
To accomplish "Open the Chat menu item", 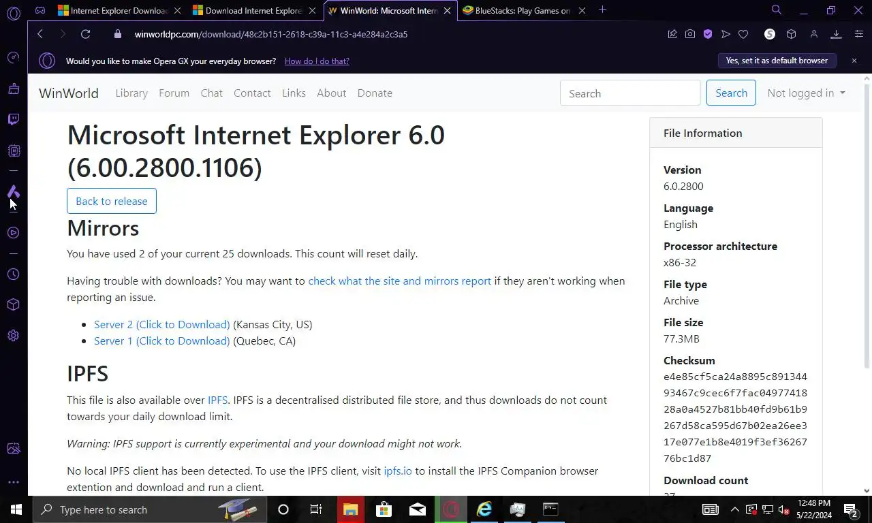I will pos(212,93).
